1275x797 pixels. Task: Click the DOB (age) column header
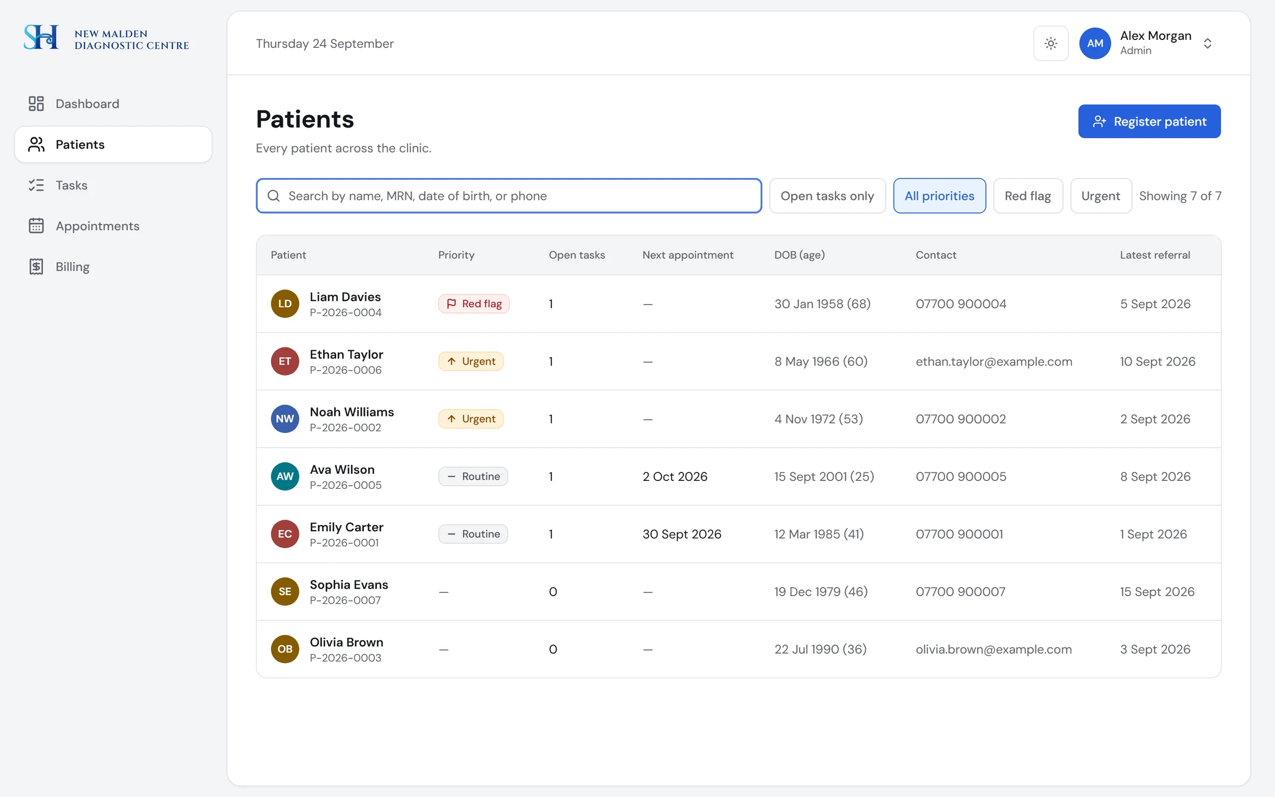coord(800,255)
